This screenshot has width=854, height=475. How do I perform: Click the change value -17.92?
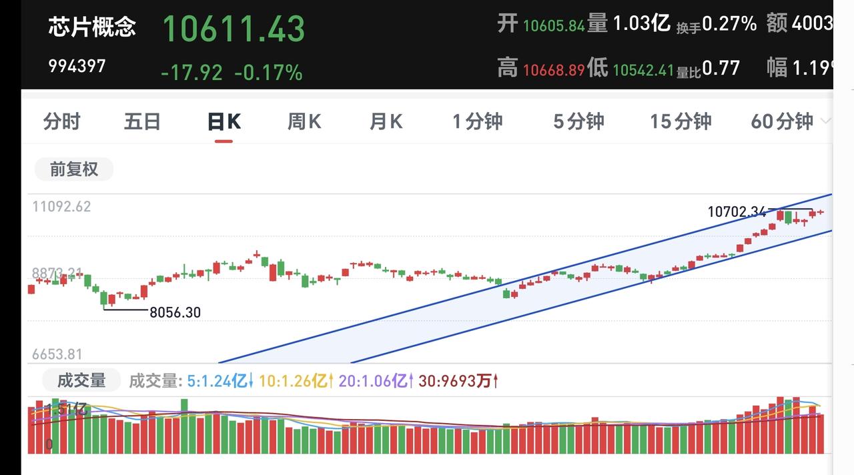click(191, 72)
